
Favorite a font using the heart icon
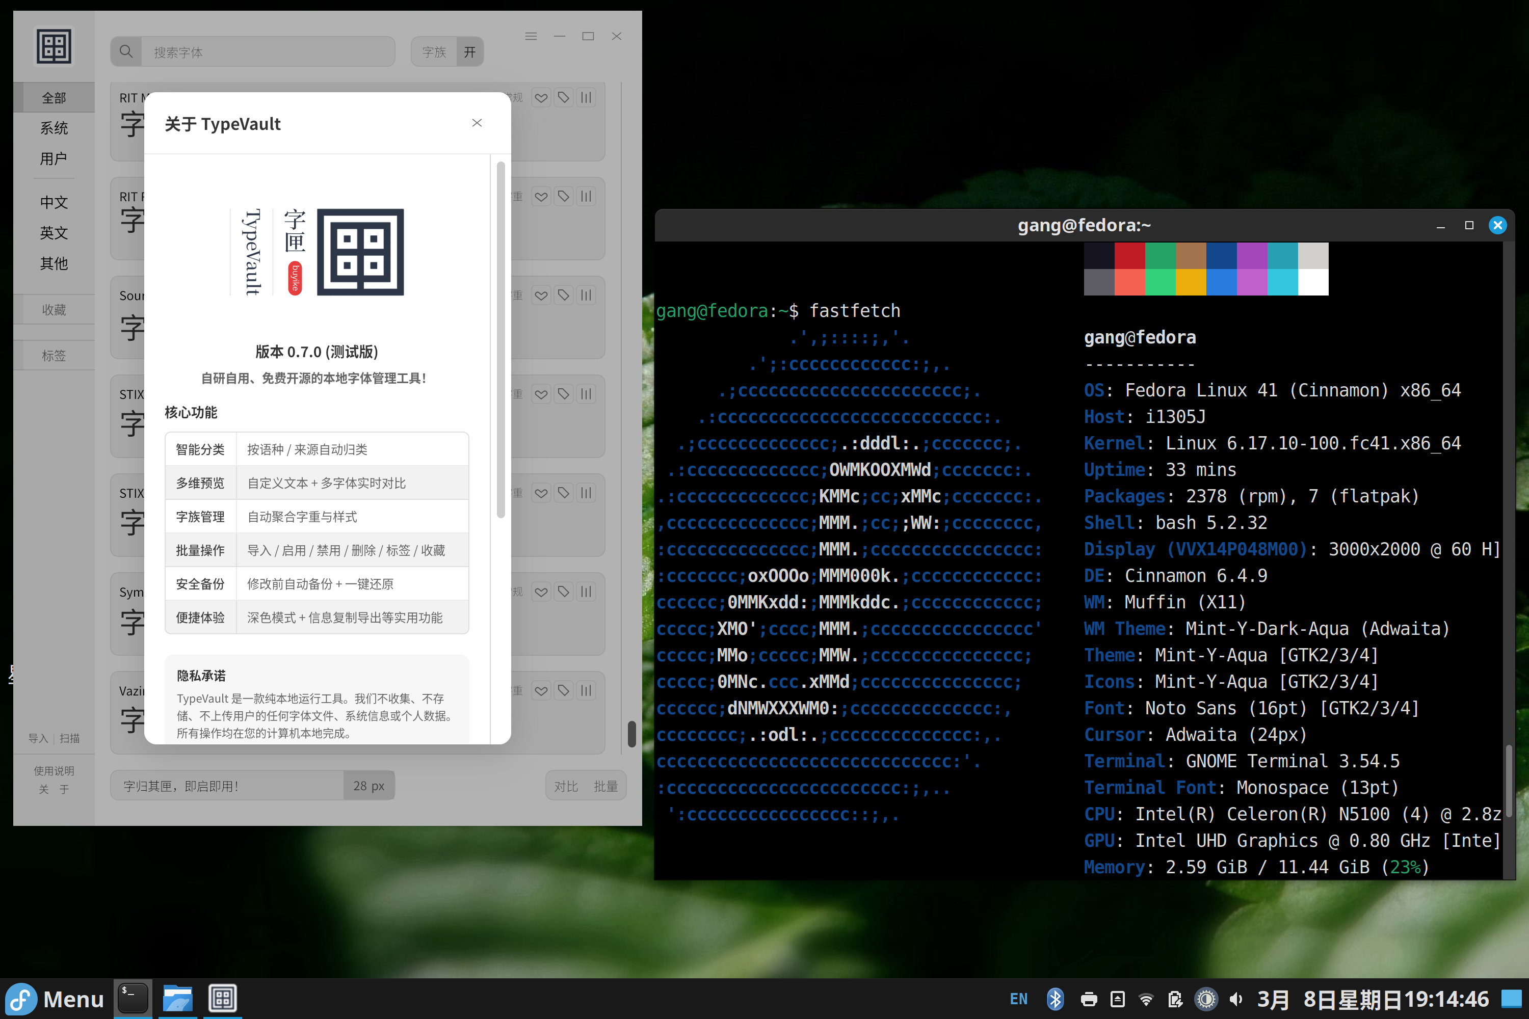[x=541, y=97]
